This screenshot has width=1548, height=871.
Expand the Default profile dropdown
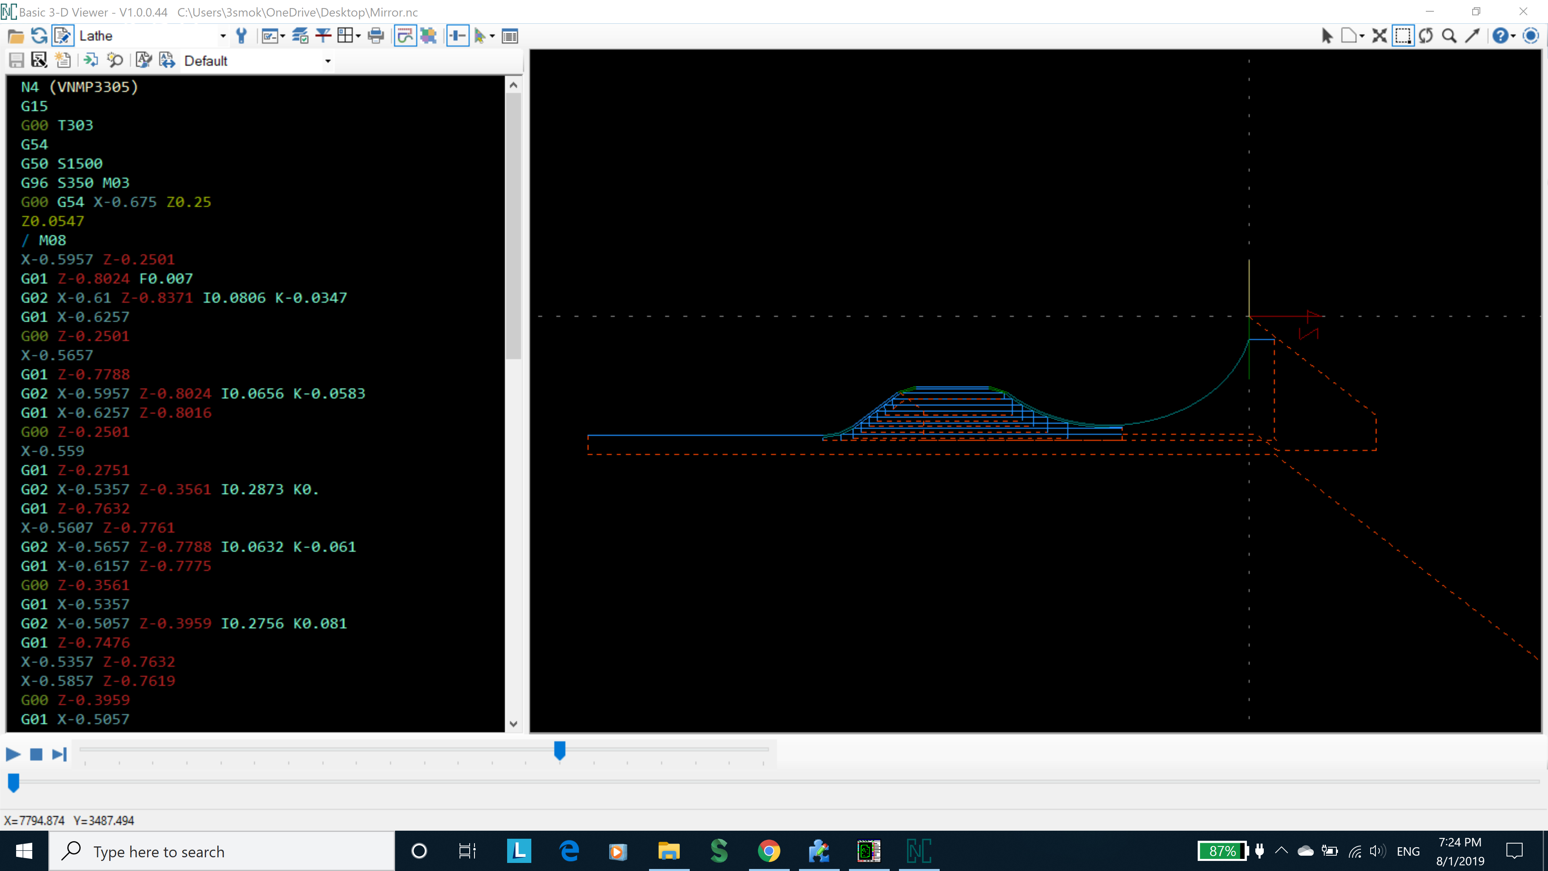click(x=327, y=61)
